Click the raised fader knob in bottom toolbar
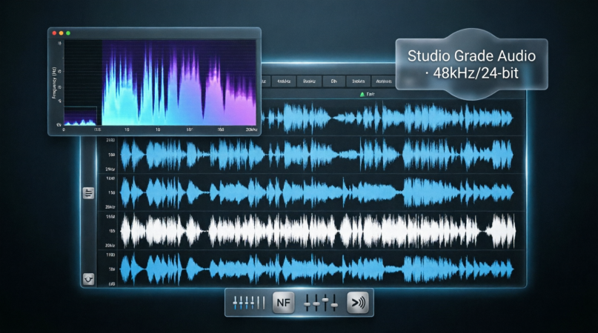Viewport: 598px width, 333px height. click(325, 300)
